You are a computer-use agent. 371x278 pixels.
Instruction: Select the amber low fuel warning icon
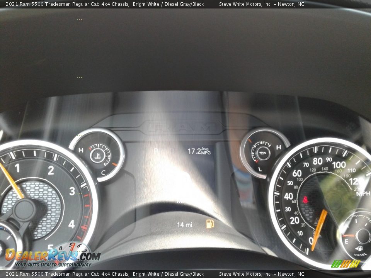(x=210, y=224)
